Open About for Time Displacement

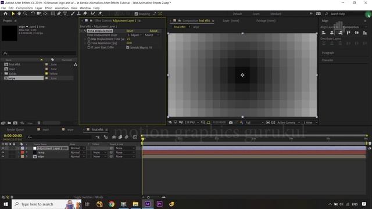[153, 31]
